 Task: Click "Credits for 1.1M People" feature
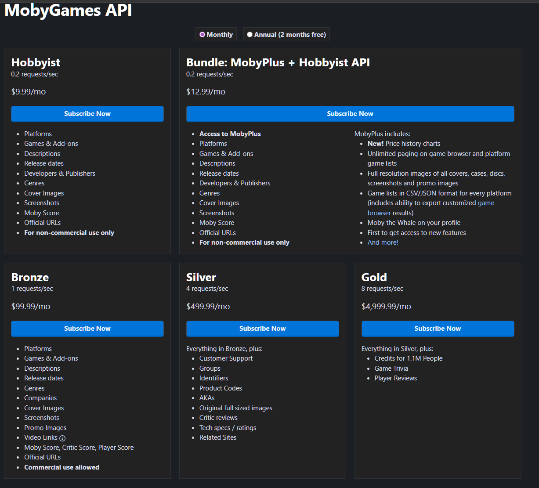408,358
